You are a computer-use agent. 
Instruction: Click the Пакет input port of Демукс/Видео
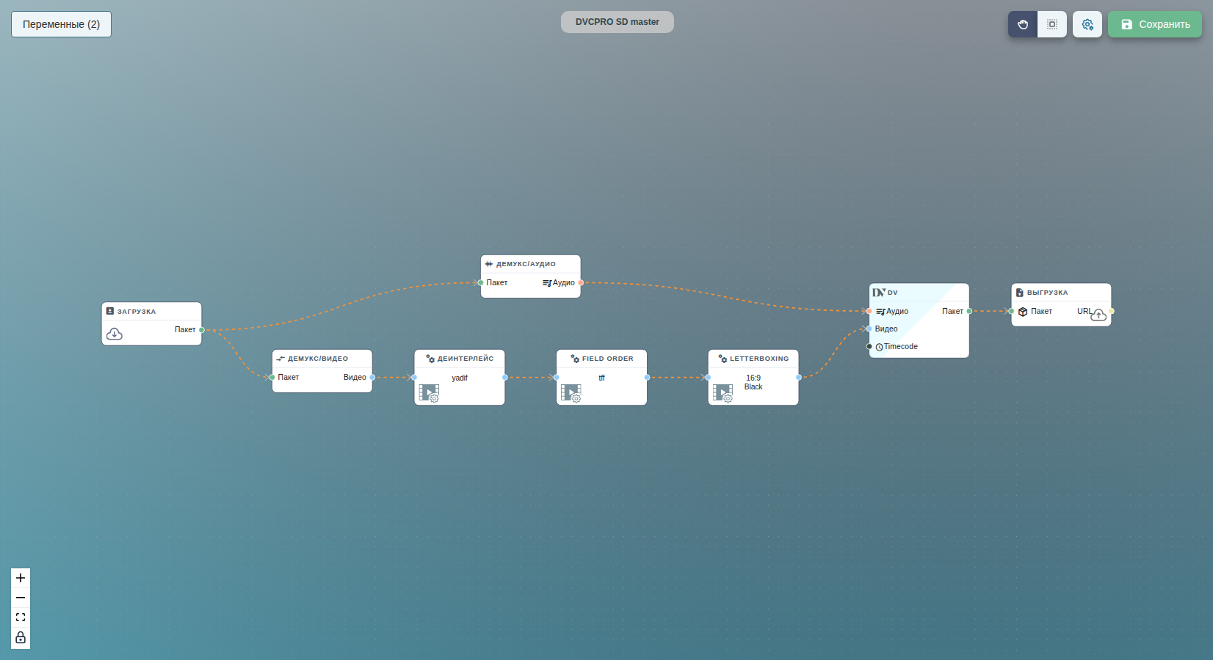point(272,378)
